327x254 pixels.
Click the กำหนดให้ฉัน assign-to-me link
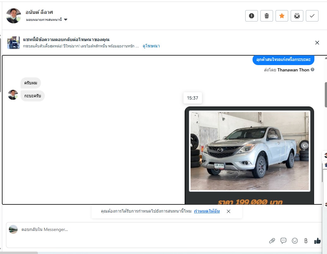[207, 211]
